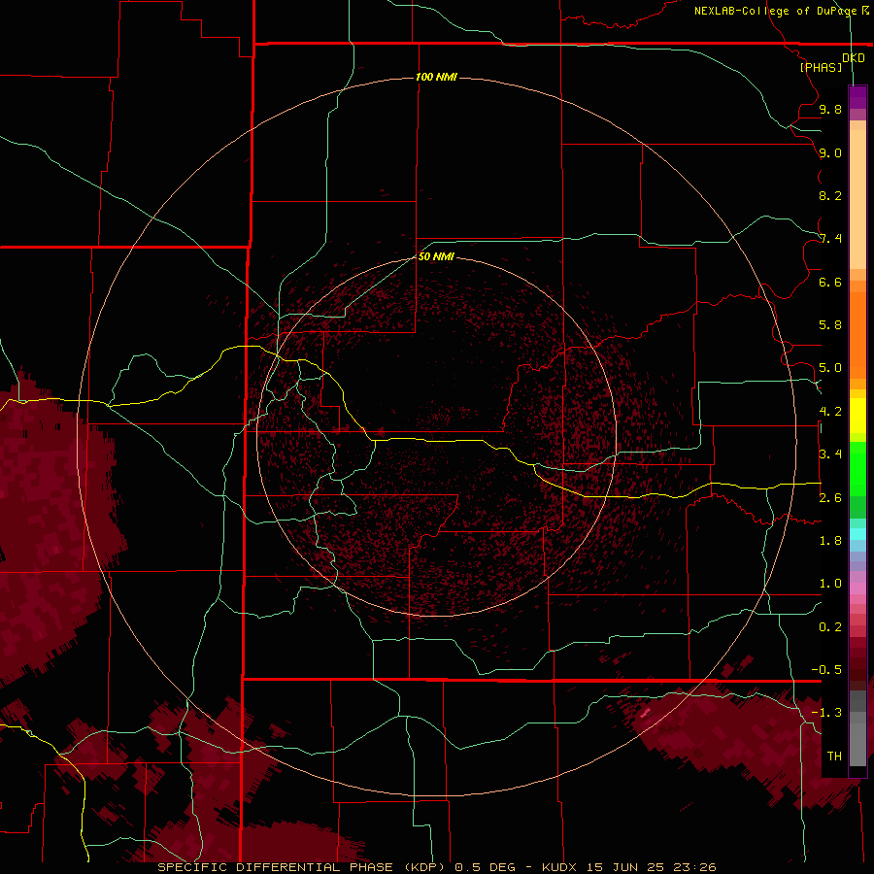This screenshot has width=874, height=874.
Task: Click the bright green band of the scale
Action: (857, 468)
